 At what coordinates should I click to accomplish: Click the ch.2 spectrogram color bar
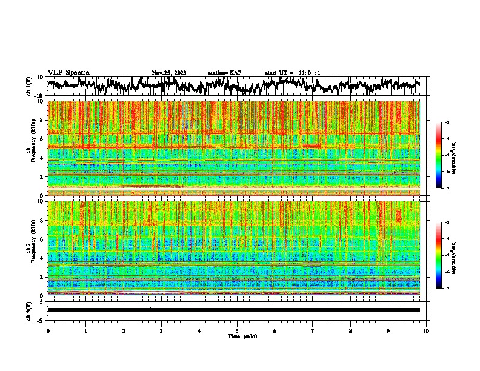click(438, 255)
